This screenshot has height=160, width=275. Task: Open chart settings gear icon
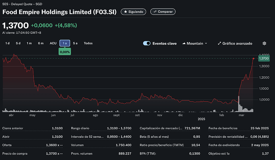(x=264, y=43)
